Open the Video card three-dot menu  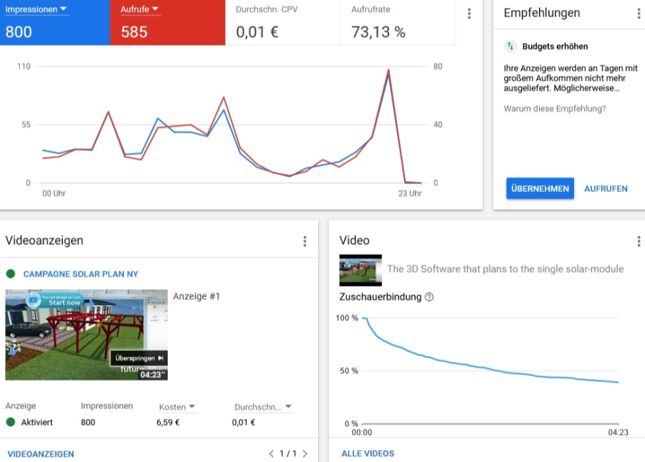tap(639, 241)
